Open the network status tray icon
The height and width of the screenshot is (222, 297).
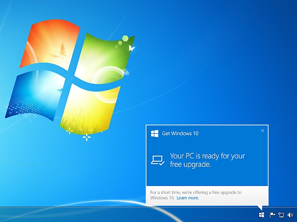click(281, 215)
